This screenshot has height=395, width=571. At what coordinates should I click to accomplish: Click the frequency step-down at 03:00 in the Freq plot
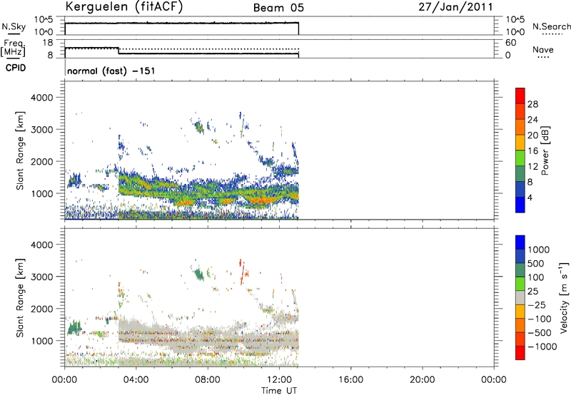(118, 51)
